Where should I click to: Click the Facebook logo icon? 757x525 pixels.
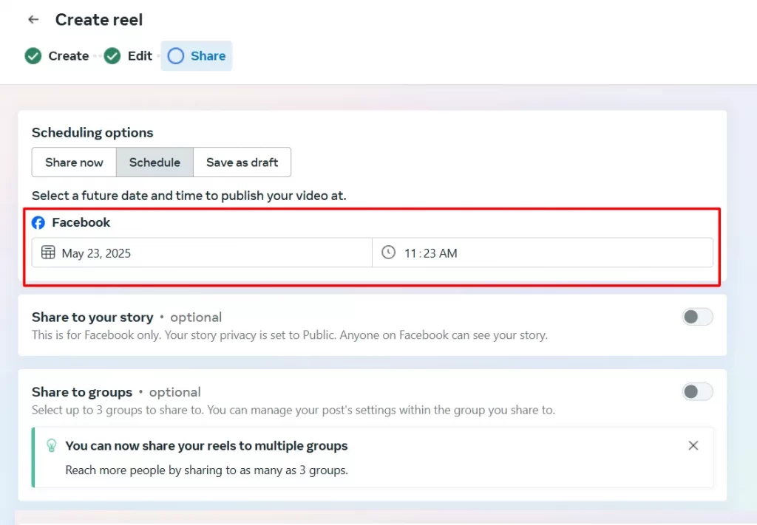coord(38,223)
